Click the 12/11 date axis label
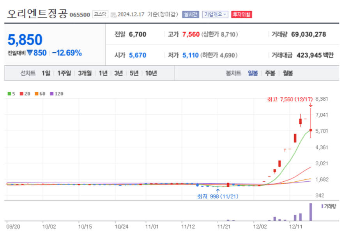 295,227
